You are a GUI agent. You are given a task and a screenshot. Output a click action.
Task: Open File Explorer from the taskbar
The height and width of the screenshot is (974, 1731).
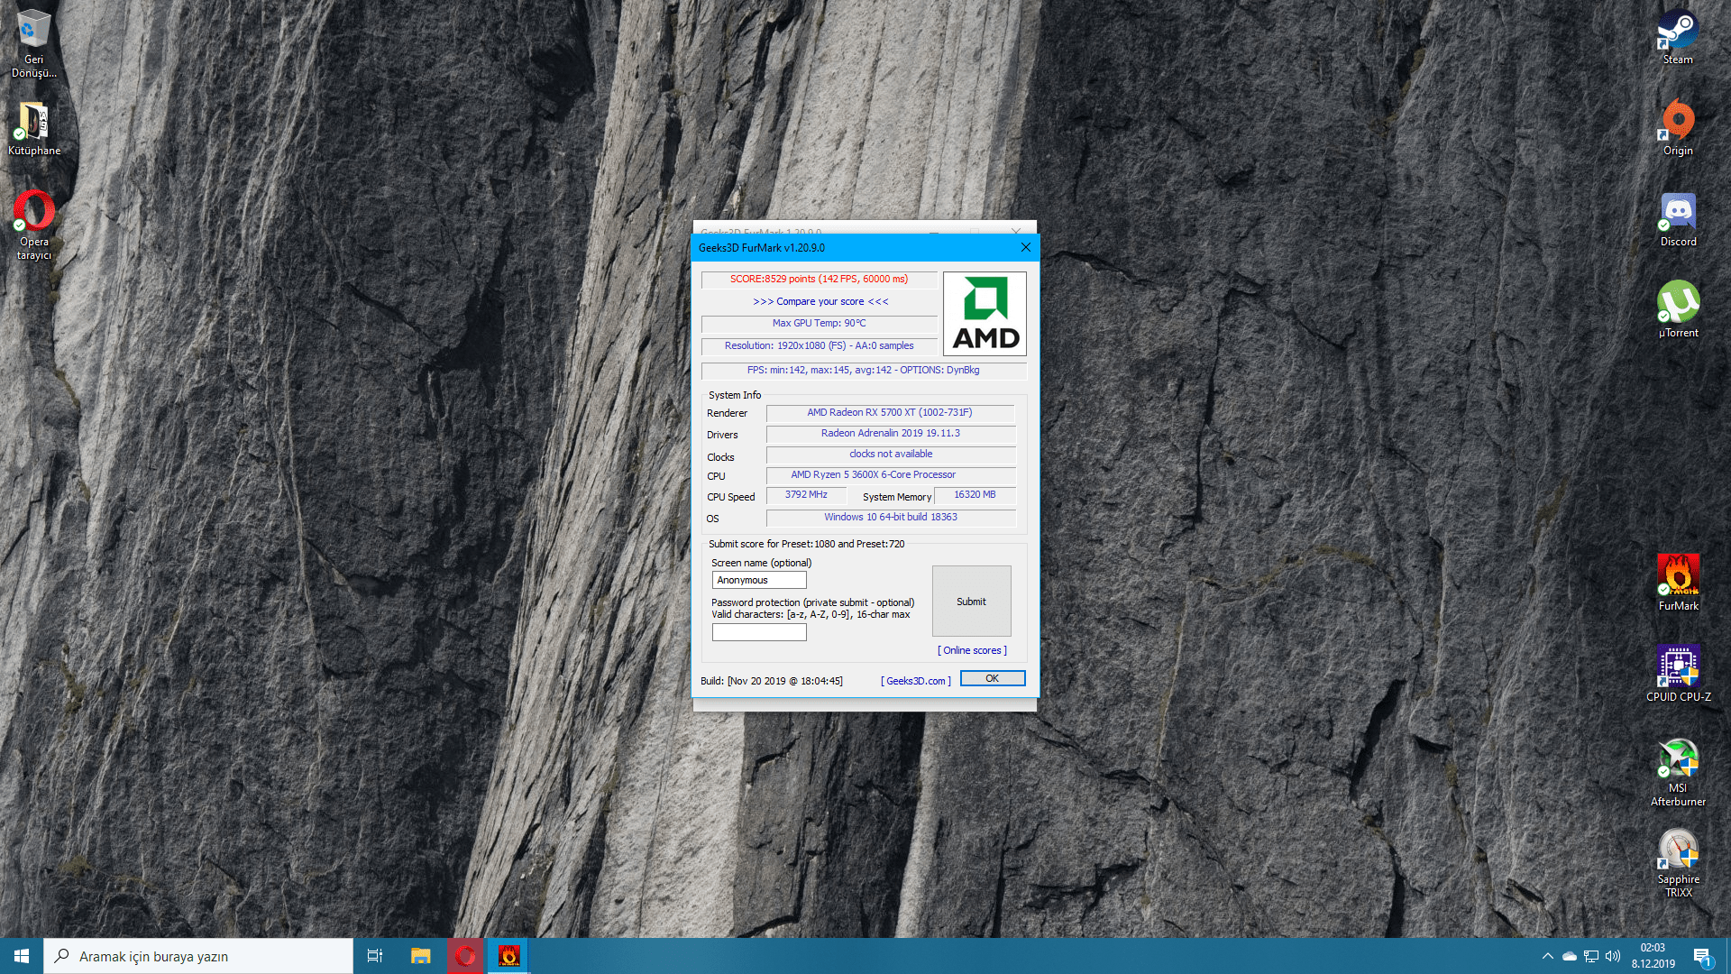[x=420, y=956]
